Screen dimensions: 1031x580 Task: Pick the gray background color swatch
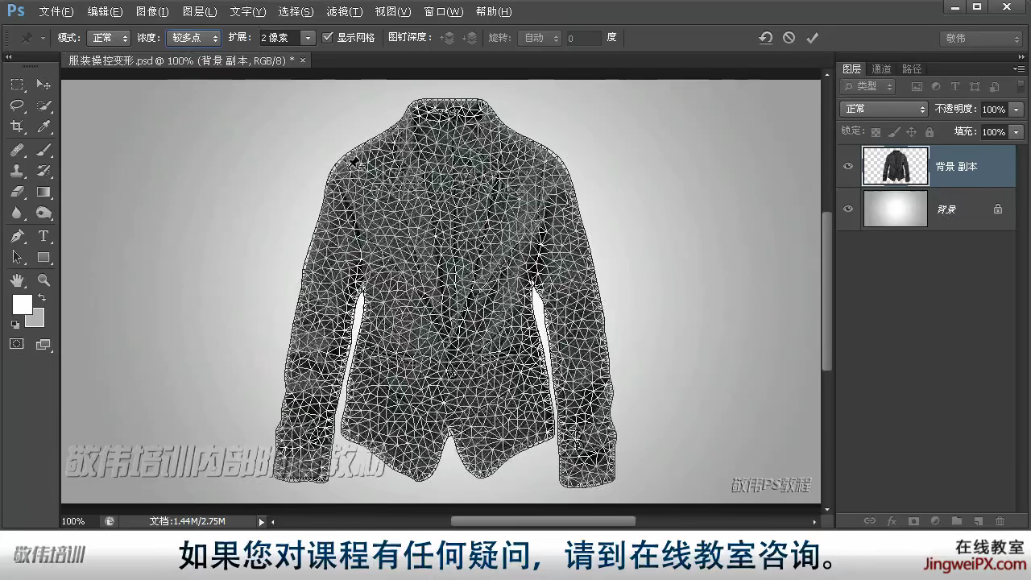tap(36, 320)
